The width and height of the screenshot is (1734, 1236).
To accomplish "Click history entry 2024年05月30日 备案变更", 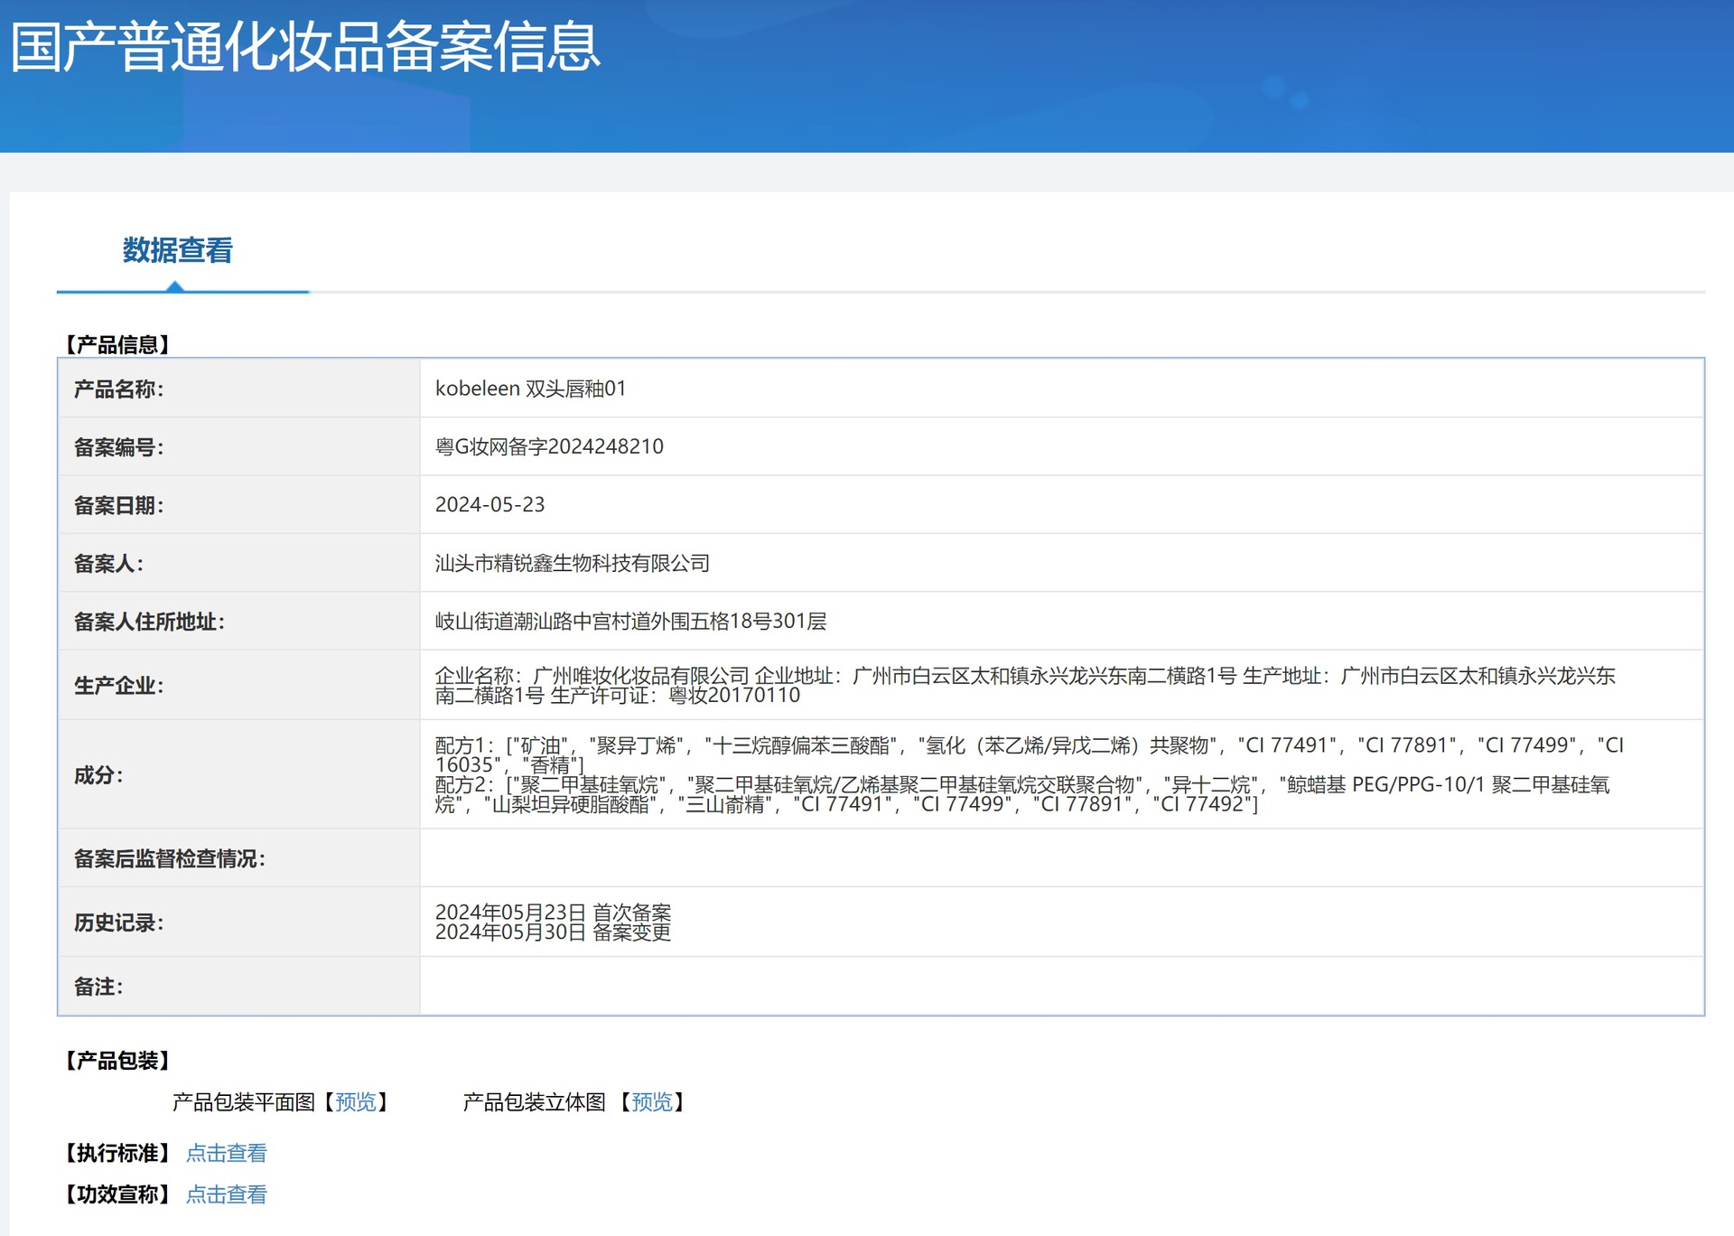I will [553, 932].
